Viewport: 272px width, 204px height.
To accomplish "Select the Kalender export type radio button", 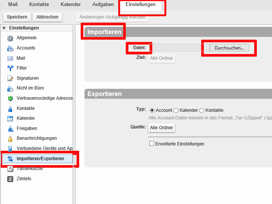I will coord(176,110).
